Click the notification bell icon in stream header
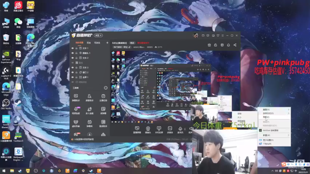The image size is (310, 174). (228, 45)
